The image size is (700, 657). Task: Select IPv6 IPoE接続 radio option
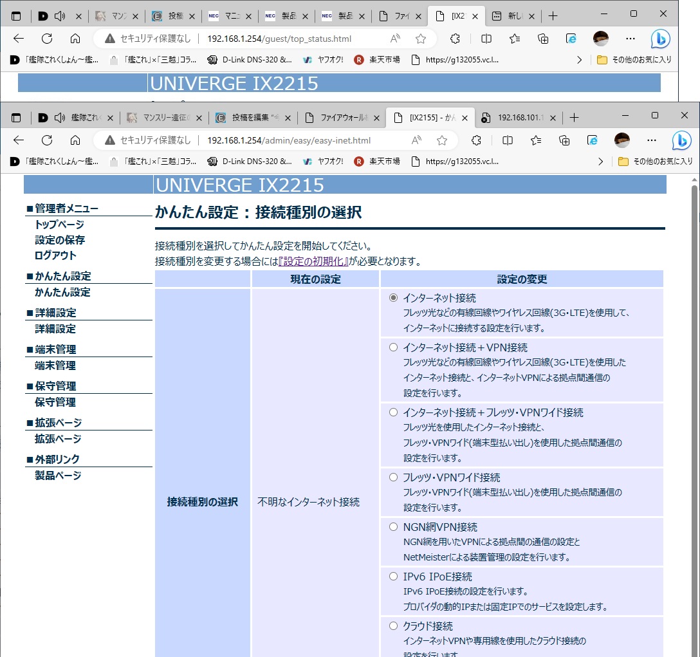[393, 576]
